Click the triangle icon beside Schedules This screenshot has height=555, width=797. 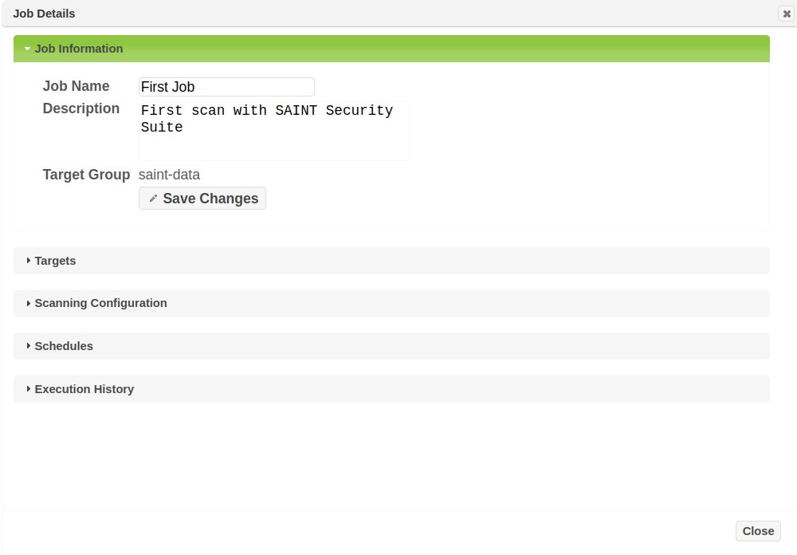[x=29, y=346]
